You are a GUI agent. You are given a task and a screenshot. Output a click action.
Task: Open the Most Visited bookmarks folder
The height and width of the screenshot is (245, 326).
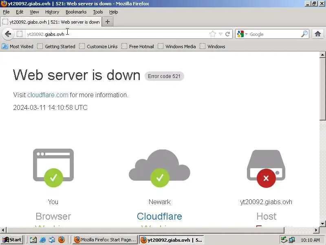(18, 47)
